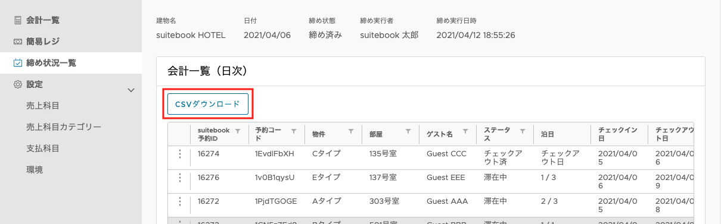Click building name suitebook HOTEL
The image size is (721, 224).
191,35
